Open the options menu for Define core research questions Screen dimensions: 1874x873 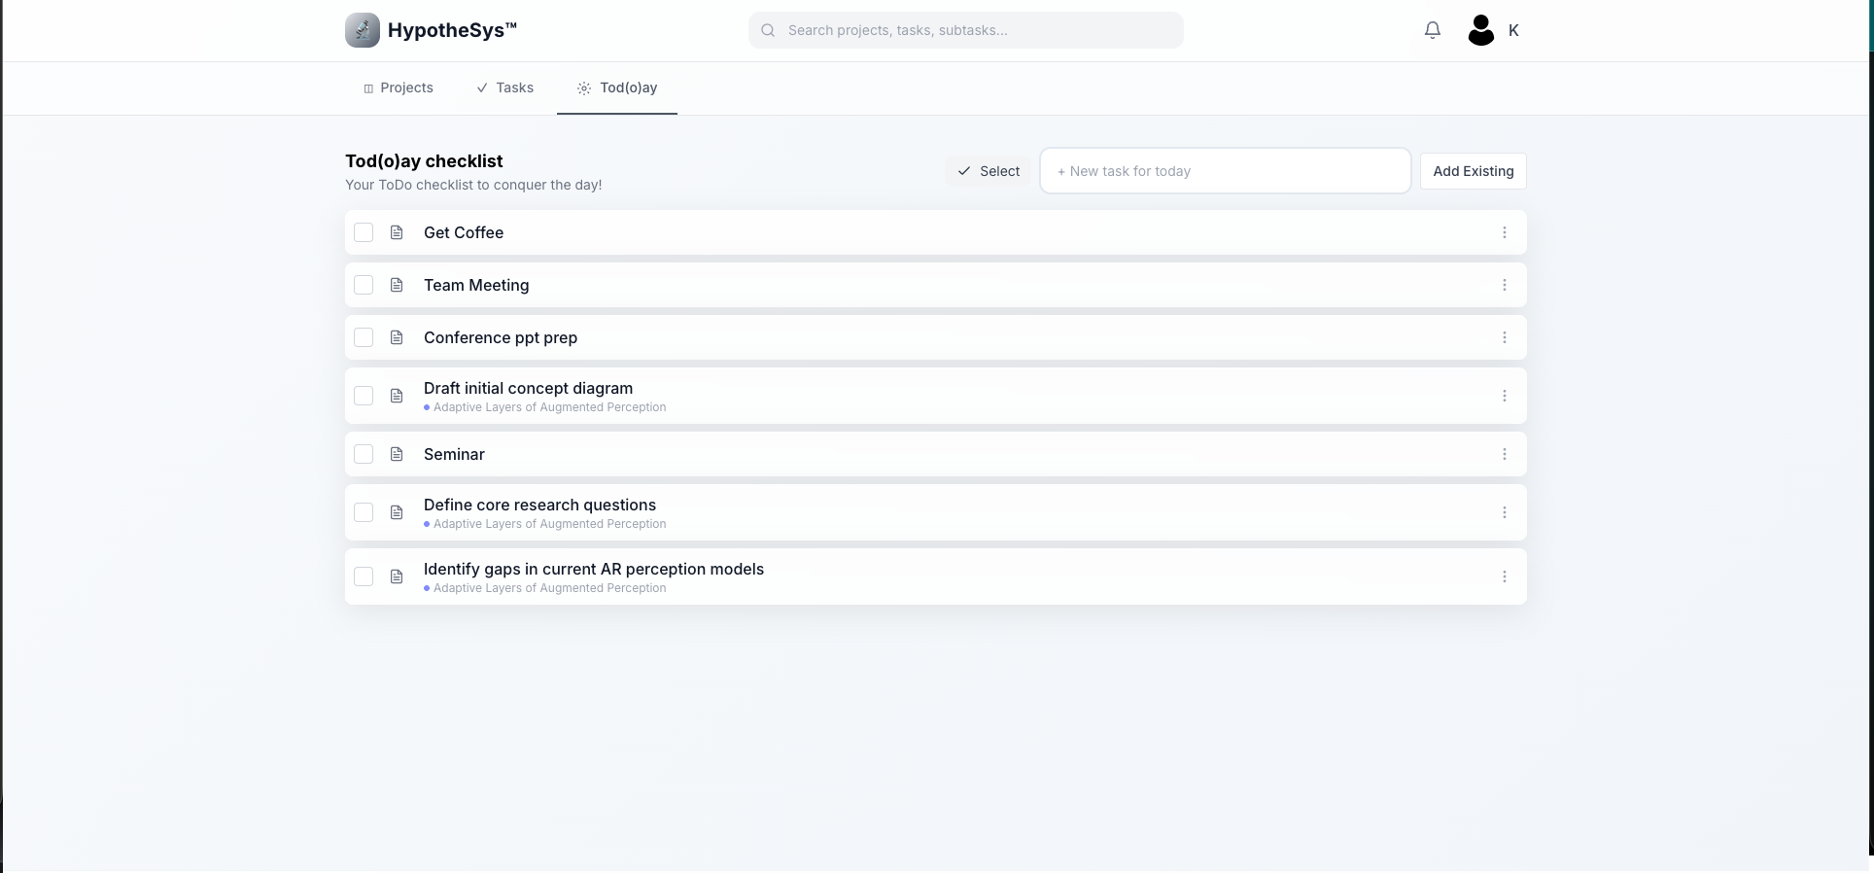[1505, 512]
